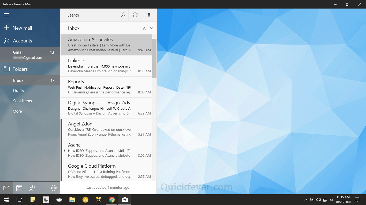Open the LinkedIn email

[106, 66]
